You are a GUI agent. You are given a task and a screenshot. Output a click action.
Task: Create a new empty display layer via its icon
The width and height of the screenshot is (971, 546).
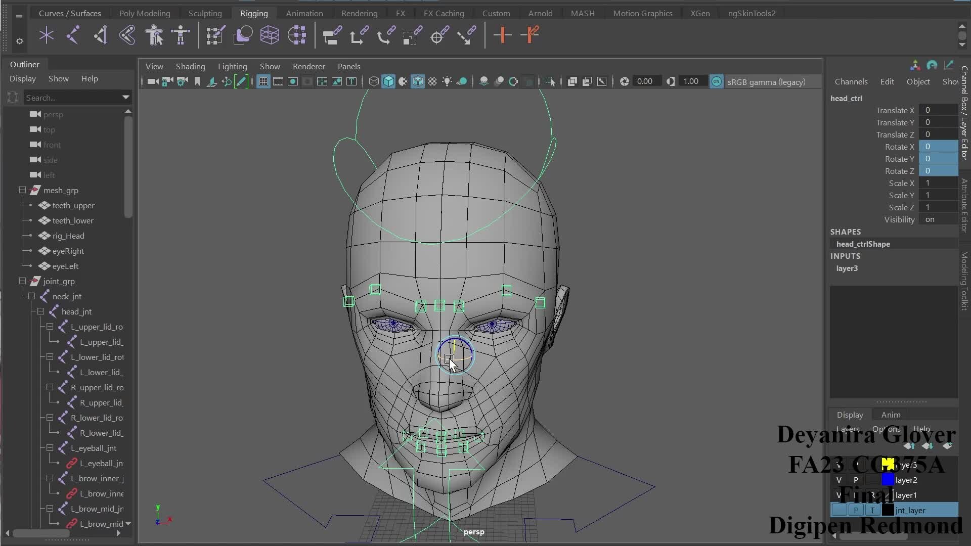(947, 446)
